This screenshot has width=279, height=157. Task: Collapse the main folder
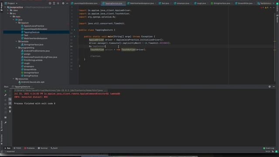coord(11,17)
